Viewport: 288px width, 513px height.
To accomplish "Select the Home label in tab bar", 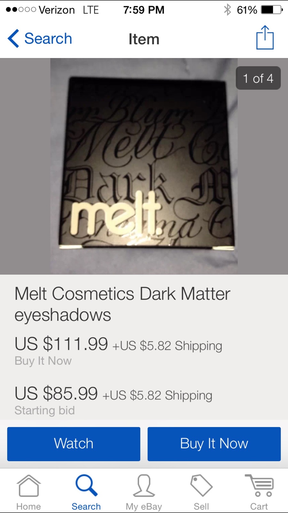I will 28,506.
